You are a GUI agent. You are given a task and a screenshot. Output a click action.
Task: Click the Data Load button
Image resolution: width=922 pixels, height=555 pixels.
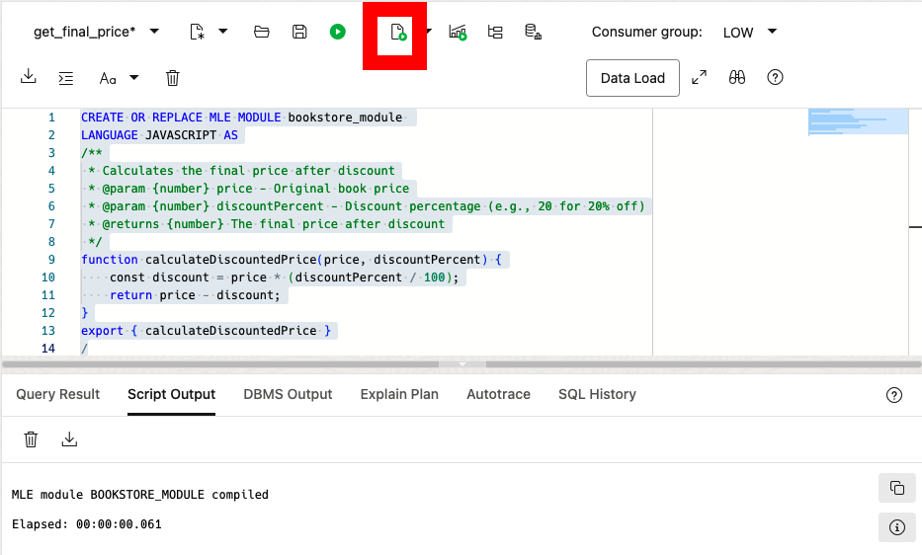point(632,78)
